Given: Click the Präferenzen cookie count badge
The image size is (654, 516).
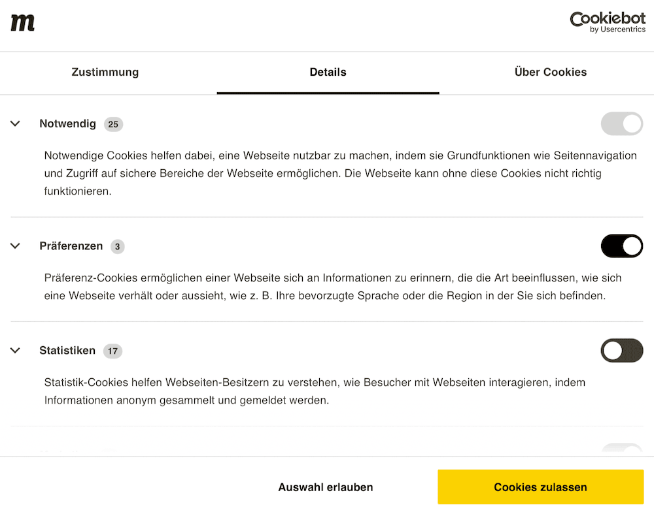Looking at the screenshot, I should click(x=117, y=247).
